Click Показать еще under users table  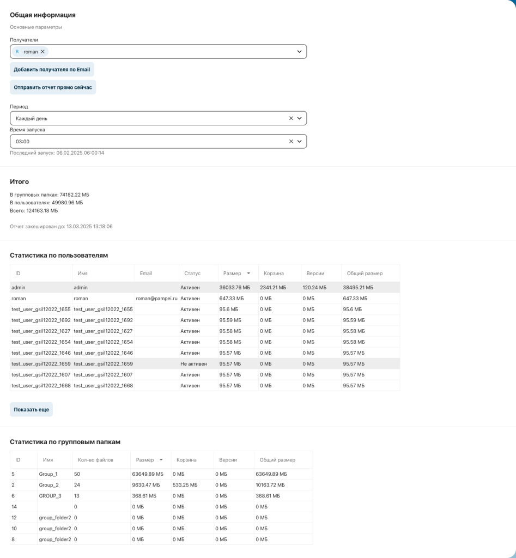coord(31,409)
